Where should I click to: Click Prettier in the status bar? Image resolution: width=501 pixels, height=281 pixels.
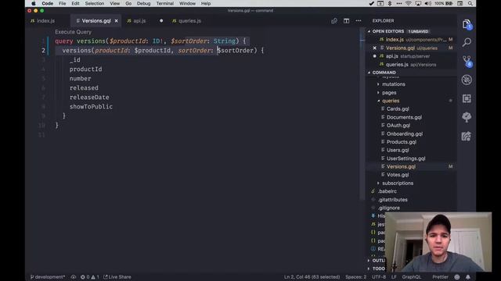440,277
